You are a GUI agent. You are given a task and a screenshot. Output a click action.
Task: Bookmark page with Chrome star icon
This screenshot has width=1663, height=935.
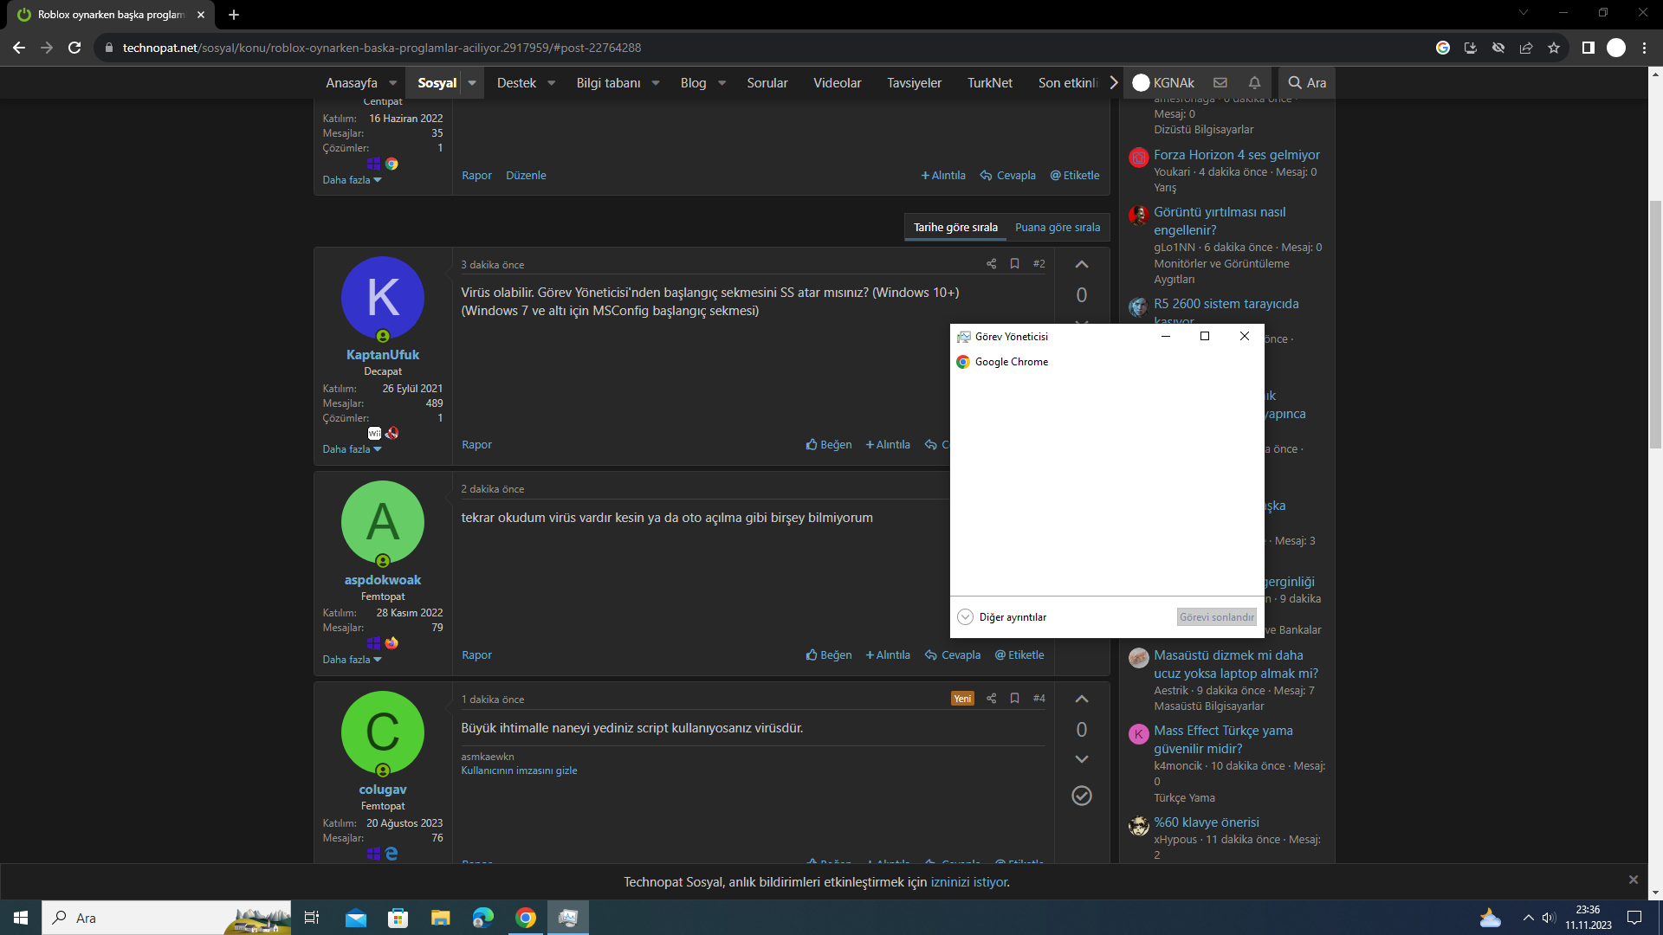pos(1554,48)
